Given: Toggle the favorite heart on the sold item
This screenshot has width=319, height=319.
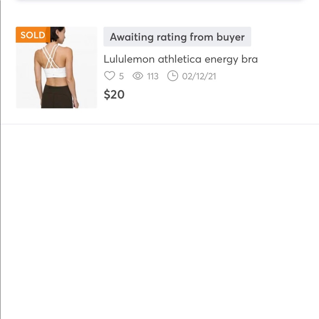Looking at the screenshot, I should (x=109, y=76).
